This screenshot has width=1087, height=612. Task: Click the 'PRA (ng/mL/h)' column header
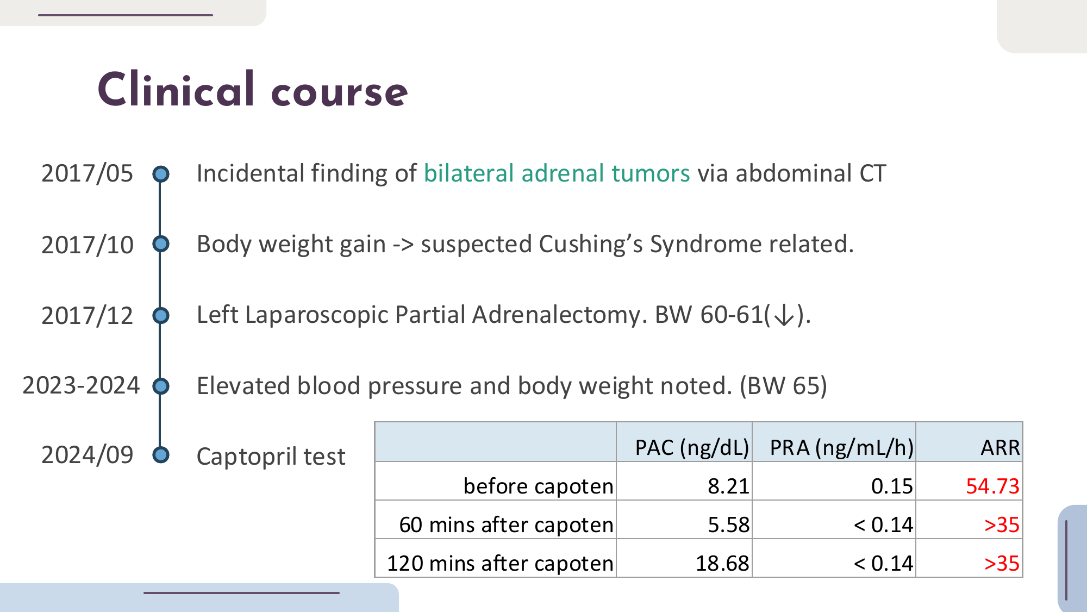[x=841, y=448]
